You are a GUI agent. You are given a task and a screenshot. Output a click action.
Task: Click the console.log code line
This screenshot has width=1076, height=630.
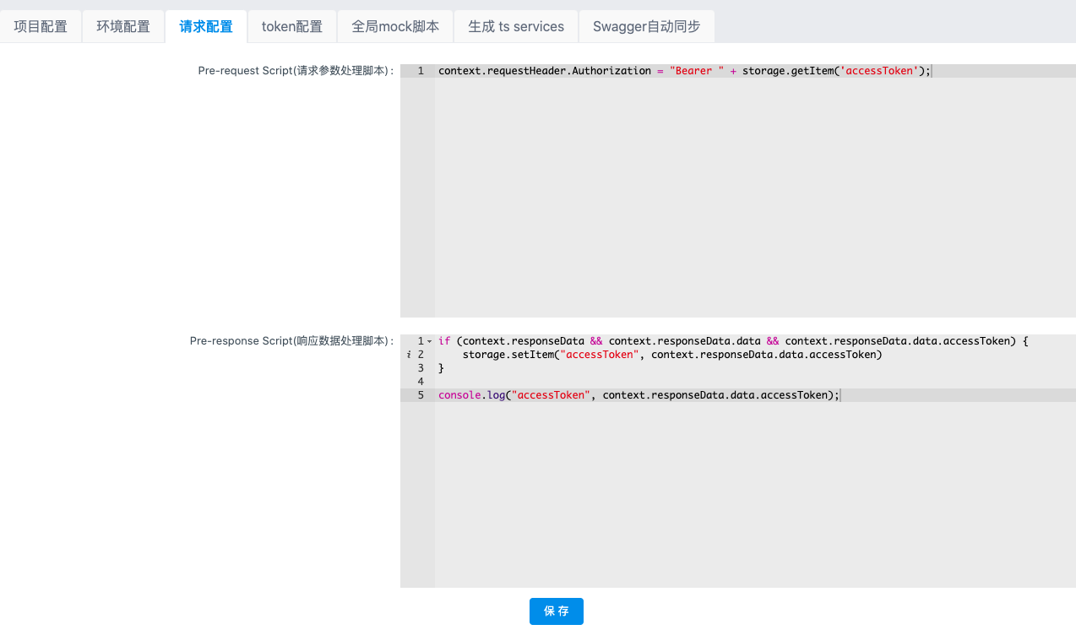[638, 395]
